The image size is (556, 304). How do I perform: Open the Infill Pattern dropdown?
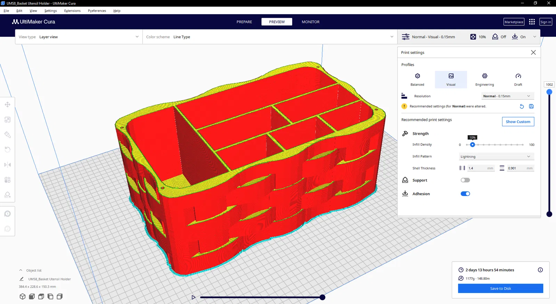(x=497, y=157)
